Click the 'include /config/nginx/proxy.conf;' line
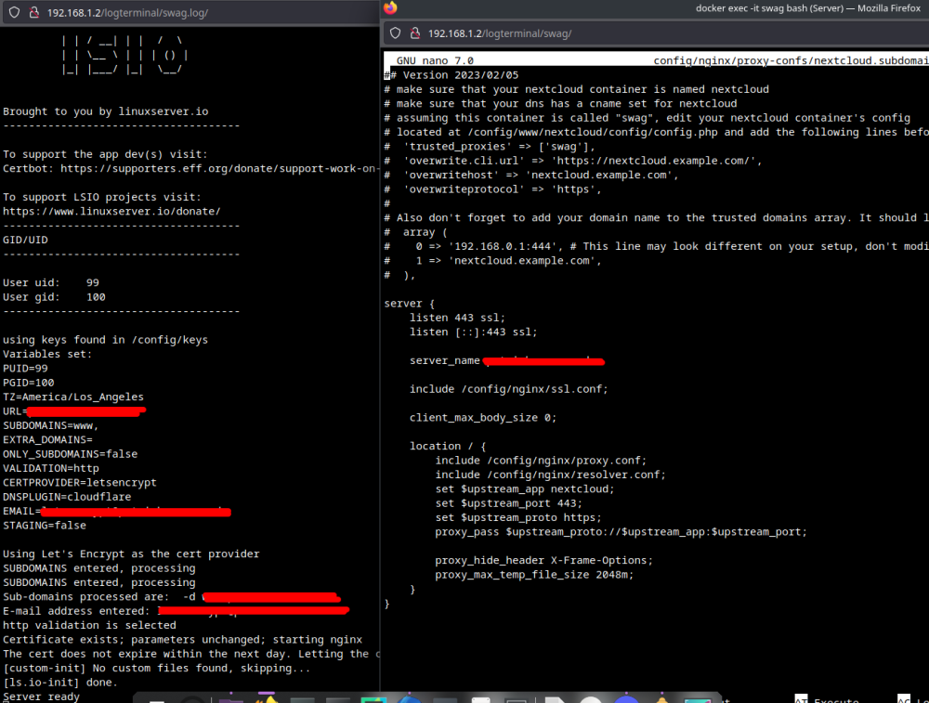Image resolution: width=929 pixels, height=703 pixels. coord(541,461)
